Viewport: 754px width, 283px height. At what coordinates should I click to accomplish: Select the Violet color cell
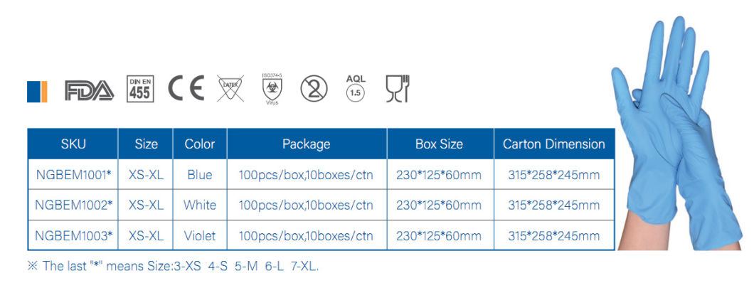200,235
